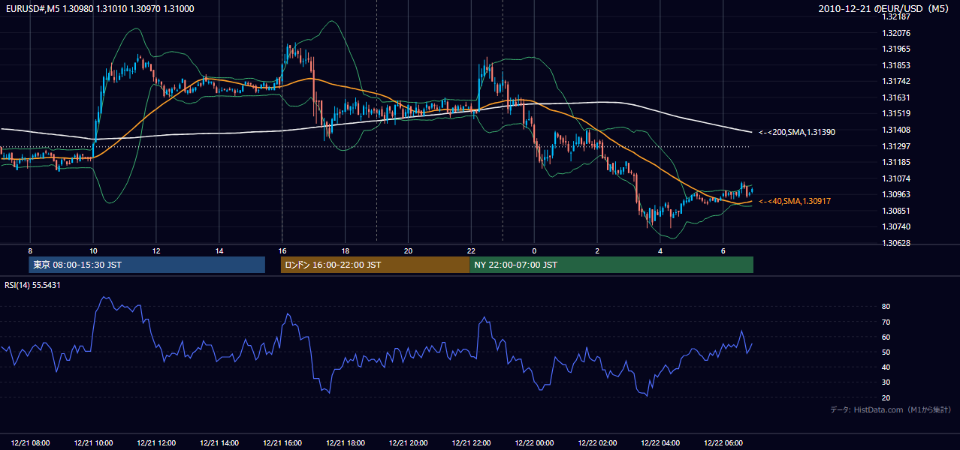The image size is (960, 450).
Task: Click hour tick 20 under price chart
Action: [409, 250]
